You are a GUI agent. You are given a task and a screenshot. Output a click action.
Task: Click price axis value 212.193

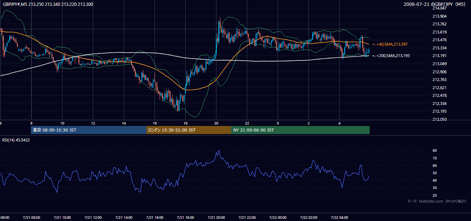[439, 111]
